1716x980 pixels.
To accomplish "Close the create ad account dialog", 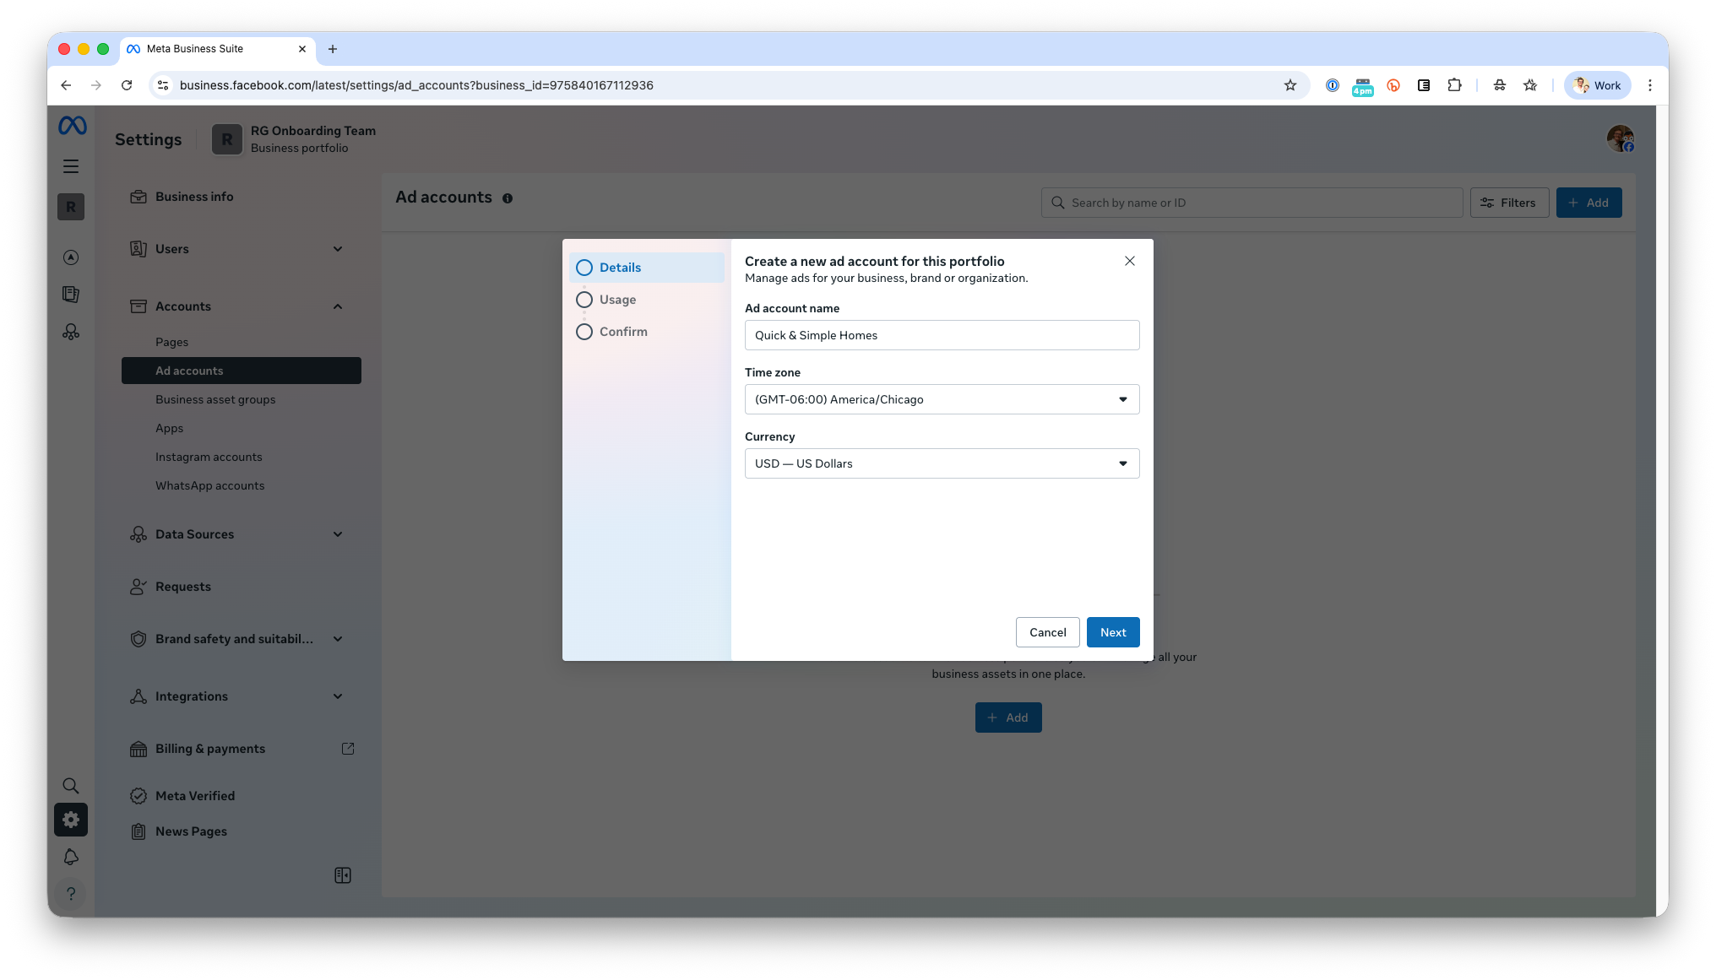I will 1129,261.
